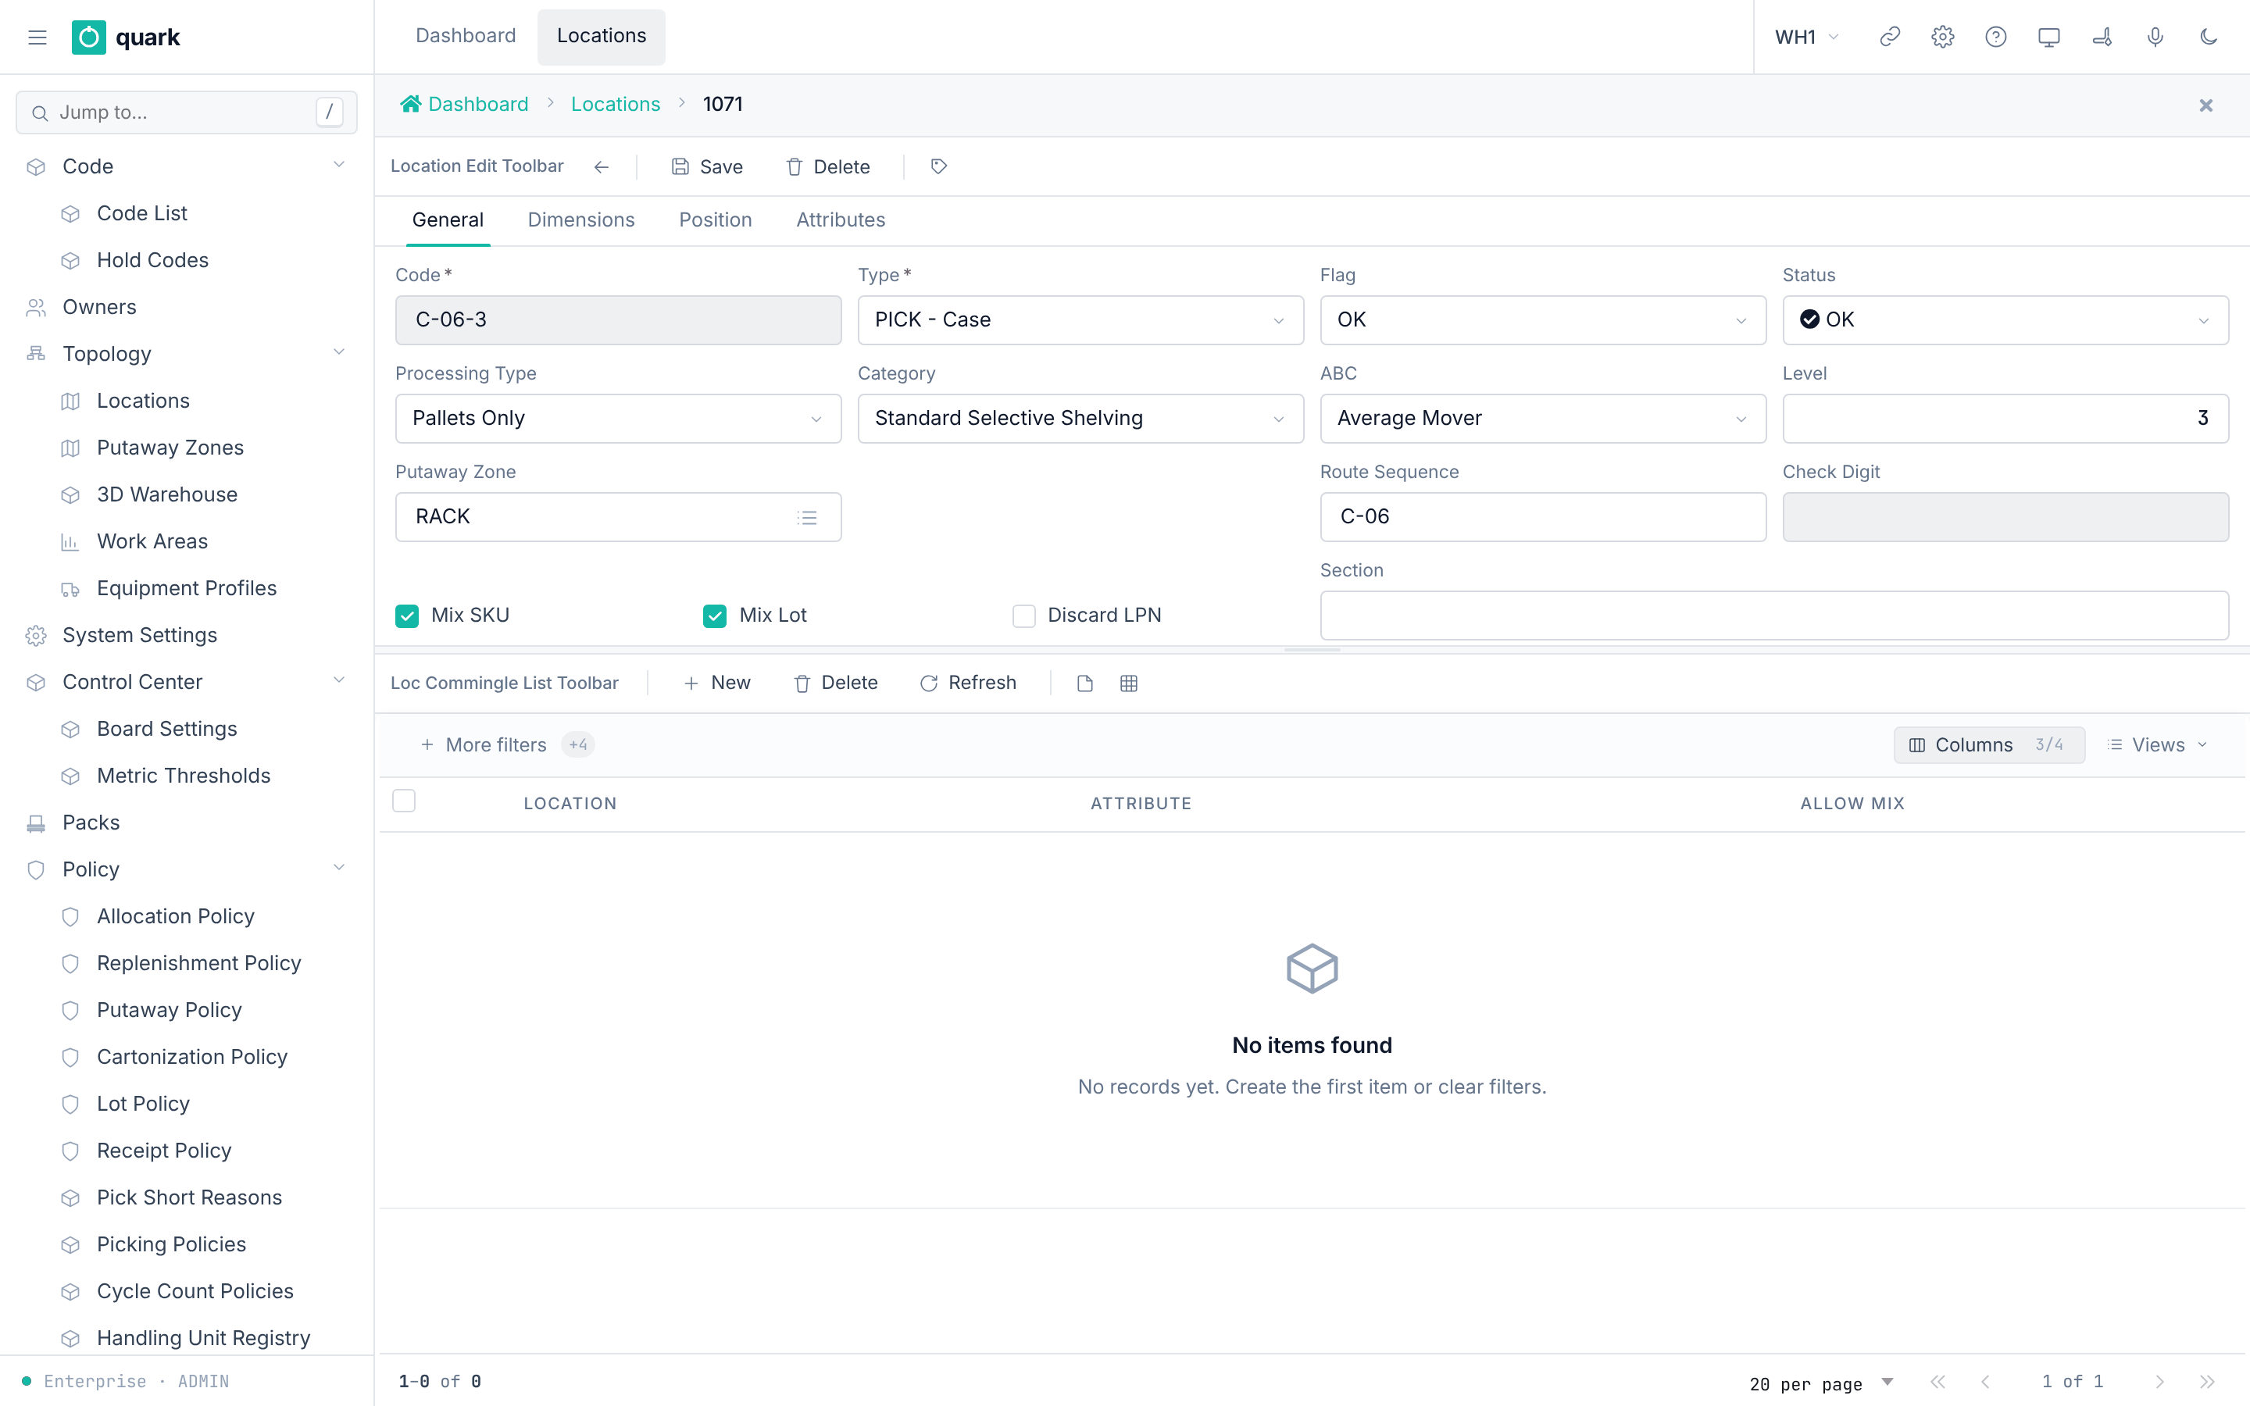Open Putaway Zones in sidebar

click(170, 448)
